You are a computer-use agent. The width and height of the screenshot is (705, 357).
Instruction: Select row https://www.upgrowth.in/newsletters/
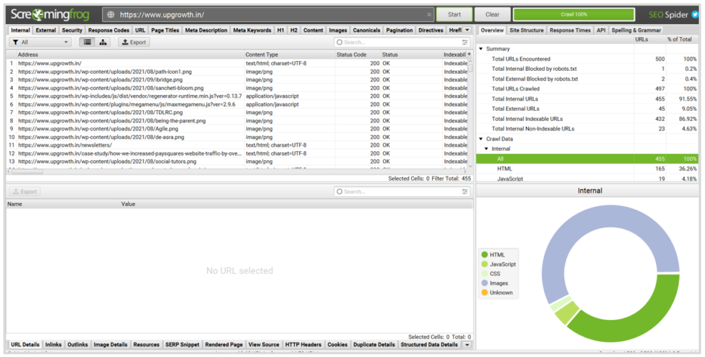tap(236, 145)
